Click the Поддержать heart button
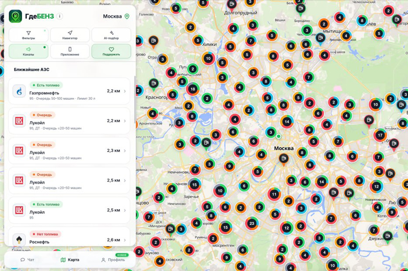The width and height of the screenshot is (408, 271). pos(111,51)
